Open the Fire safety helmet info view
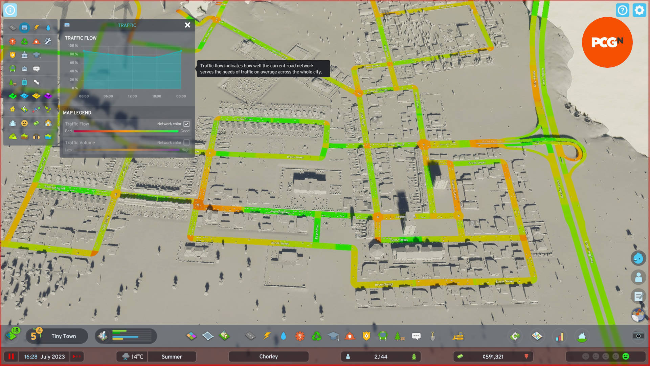Image resolution: width=650 pixels, height=366 pixels. [x=36, y=42]
